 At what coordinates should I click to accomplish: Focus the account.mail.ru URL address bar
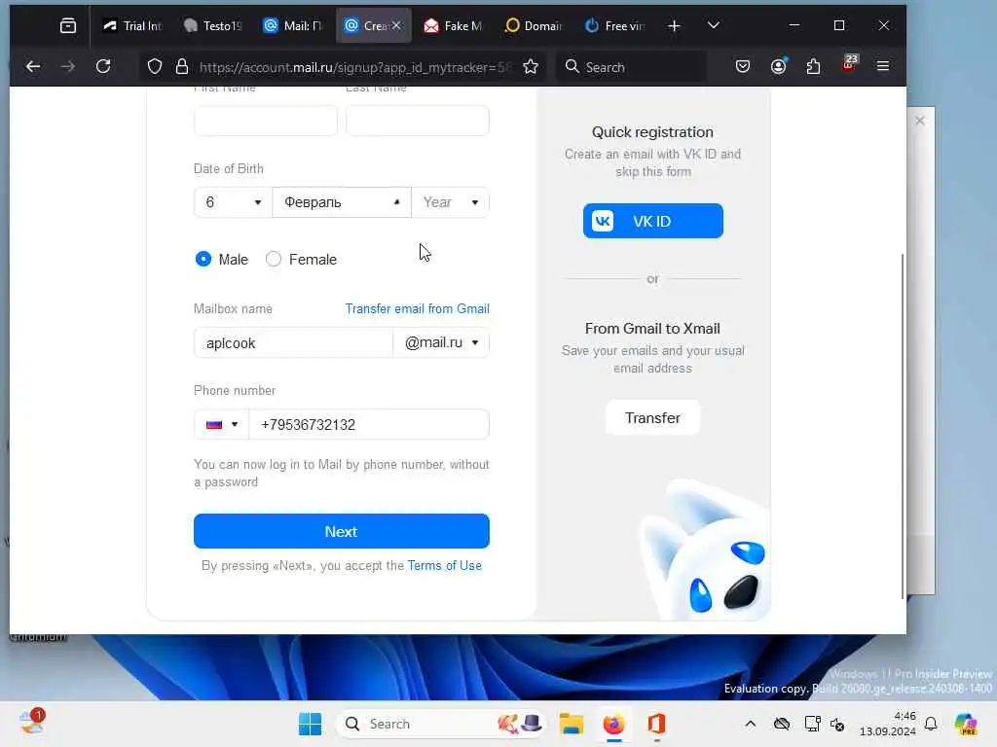[x=352, y=67]
